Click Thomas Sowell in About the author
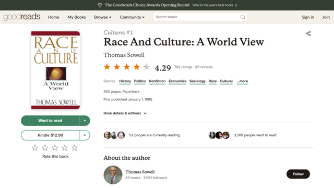 [x=140, y=172]
